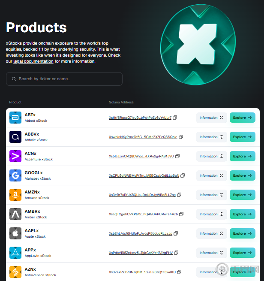Open Information for Amber xStock
Viewport: 264px width, 281px height.
212,214
